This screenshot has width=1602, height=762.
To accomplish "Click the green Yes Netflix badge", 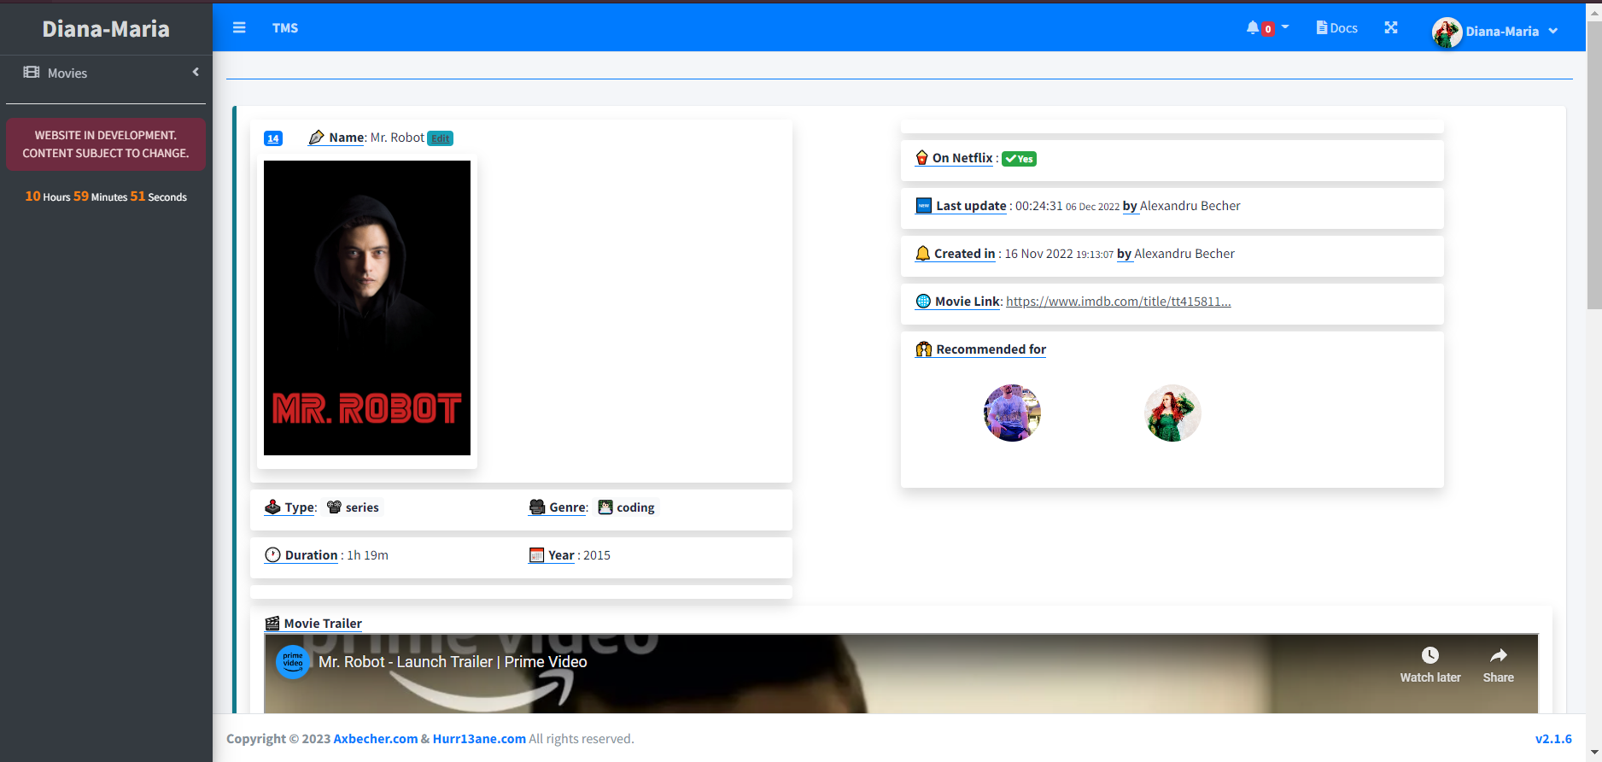I will coord(1019,159).
